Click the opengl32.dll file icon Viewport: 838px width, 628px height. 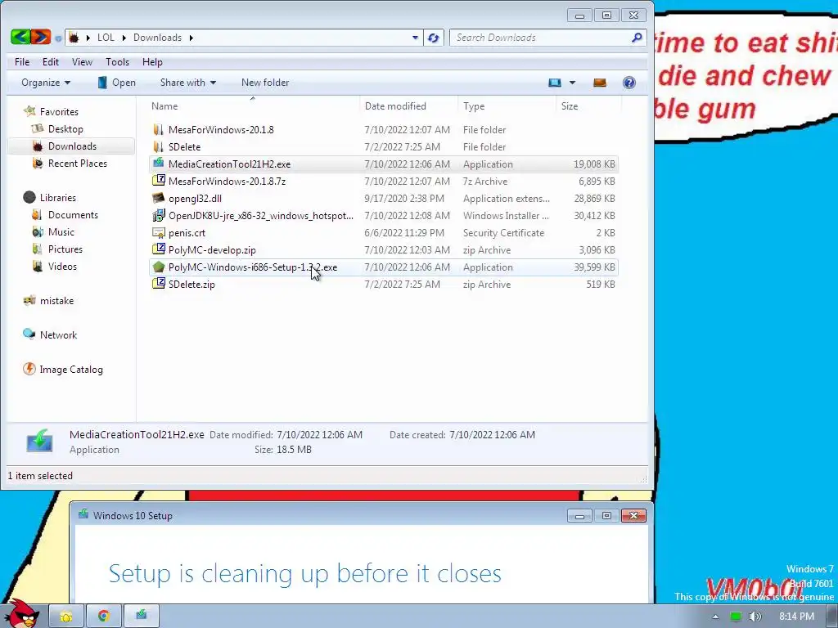tap(158, 198)
